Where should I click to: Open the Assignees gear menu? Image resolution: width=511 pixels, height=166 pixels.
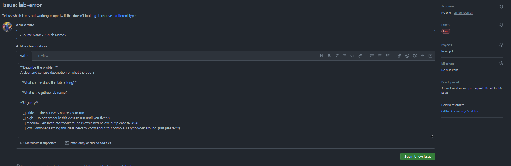(x=501, y=6)
